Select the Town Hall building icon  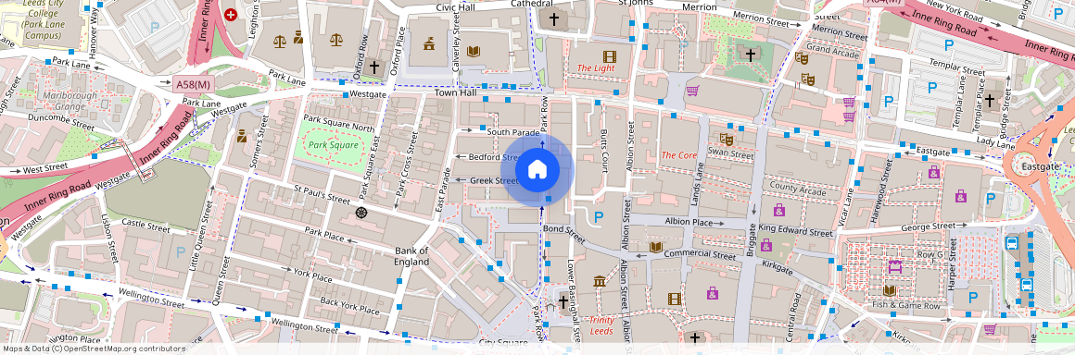(429, 43)
